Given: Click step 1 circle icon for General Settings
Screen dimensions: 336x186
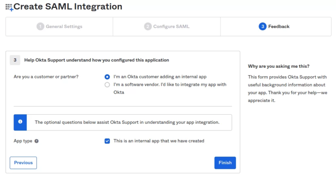Looking at the screenshot, I should coord(40,27).
